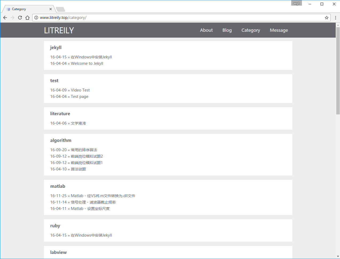Click the ruby category heading

[55, 226]
